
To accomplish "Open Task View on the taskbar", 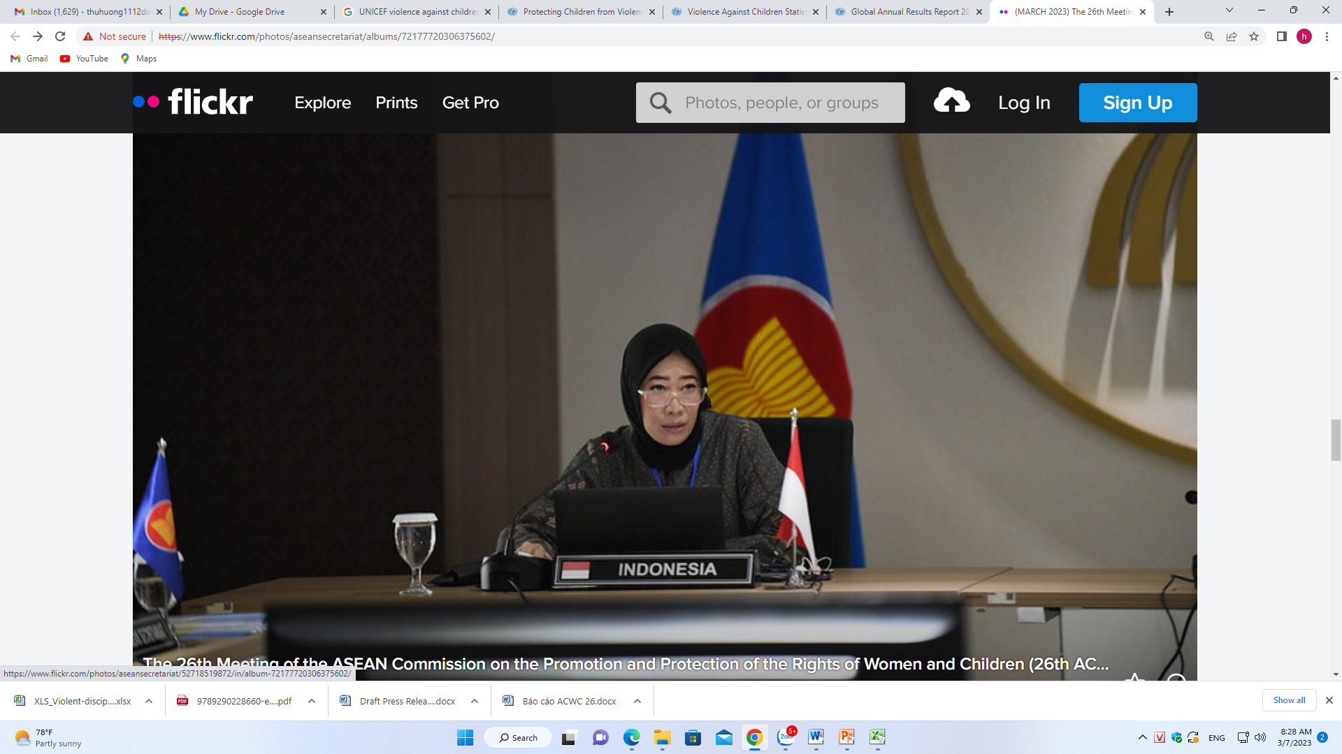I will (x=569, y=737).
